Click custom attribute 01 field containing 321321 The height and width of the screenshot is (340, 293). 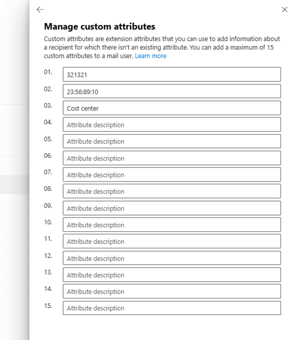[x=172, y=75]
